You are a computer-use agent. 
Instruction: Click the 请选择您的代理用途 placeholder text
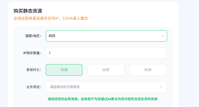coord(65,87)
